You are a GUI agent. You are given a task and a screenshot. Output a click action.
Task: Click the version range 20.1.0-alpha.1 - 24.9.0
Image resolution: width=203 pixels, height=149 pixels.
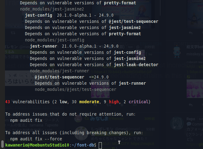coord(85,15)
